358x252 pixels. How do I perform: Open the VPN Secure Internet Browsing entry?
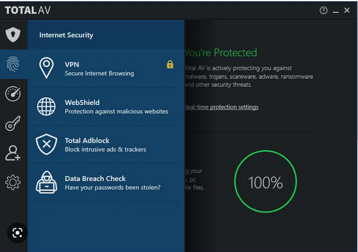(99, 69)
